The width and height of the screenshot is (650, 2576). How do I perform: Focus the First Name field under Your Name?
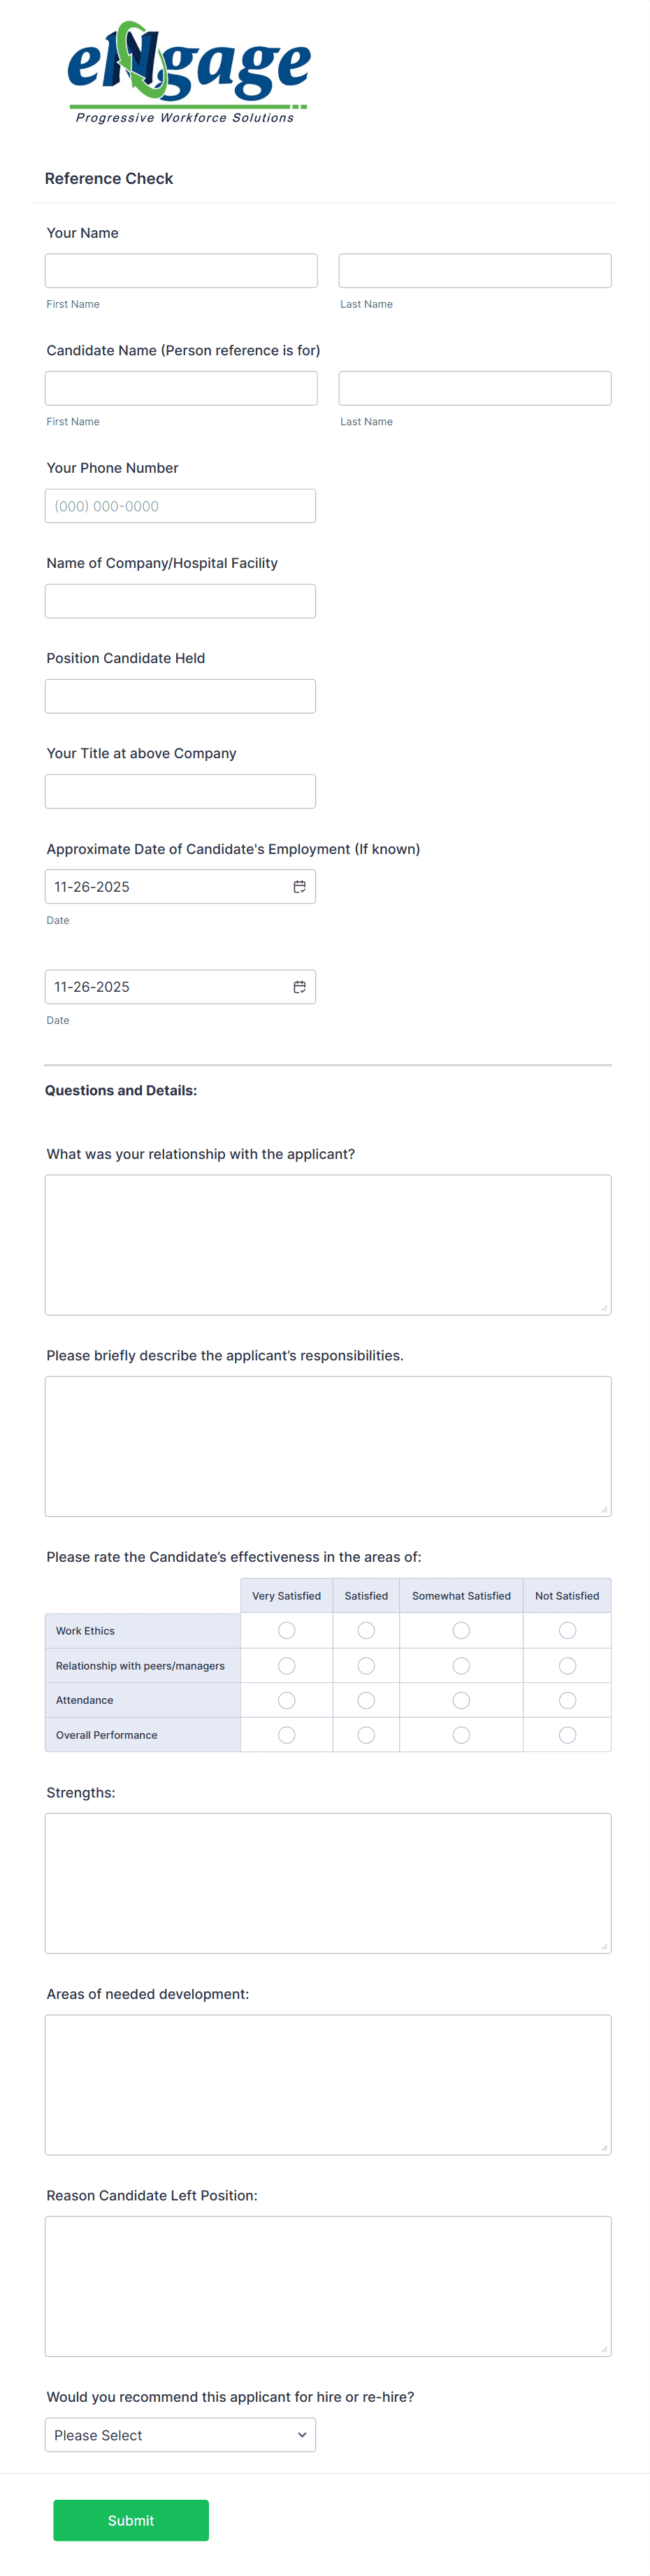(x=181, y=270)
